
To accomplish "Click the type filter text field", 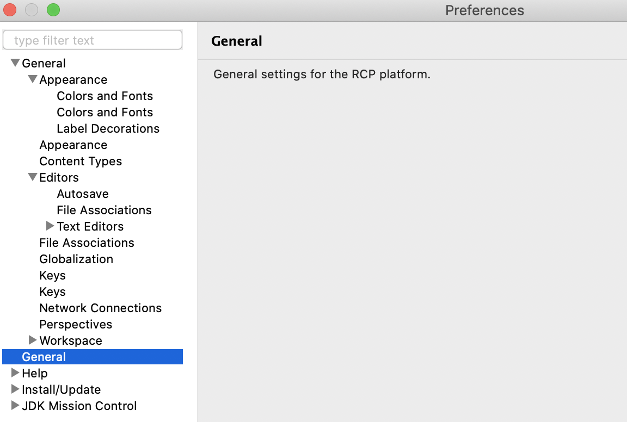I will tap(93, 40).
